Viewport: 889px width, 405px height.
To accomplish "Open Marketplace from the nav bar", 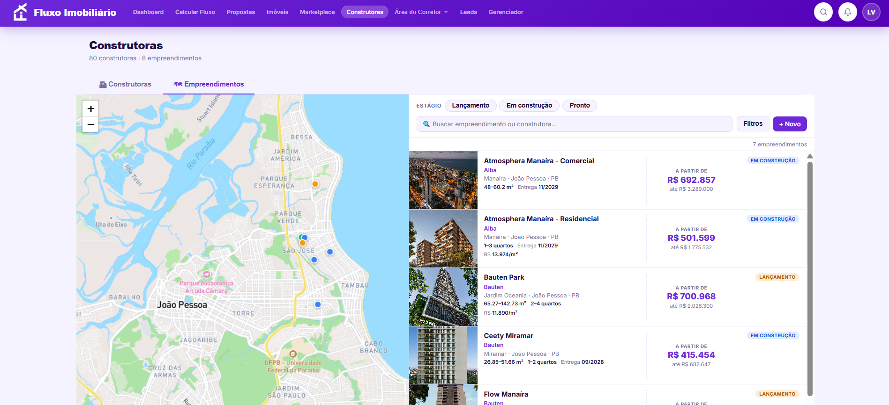I will pos(317,12).
